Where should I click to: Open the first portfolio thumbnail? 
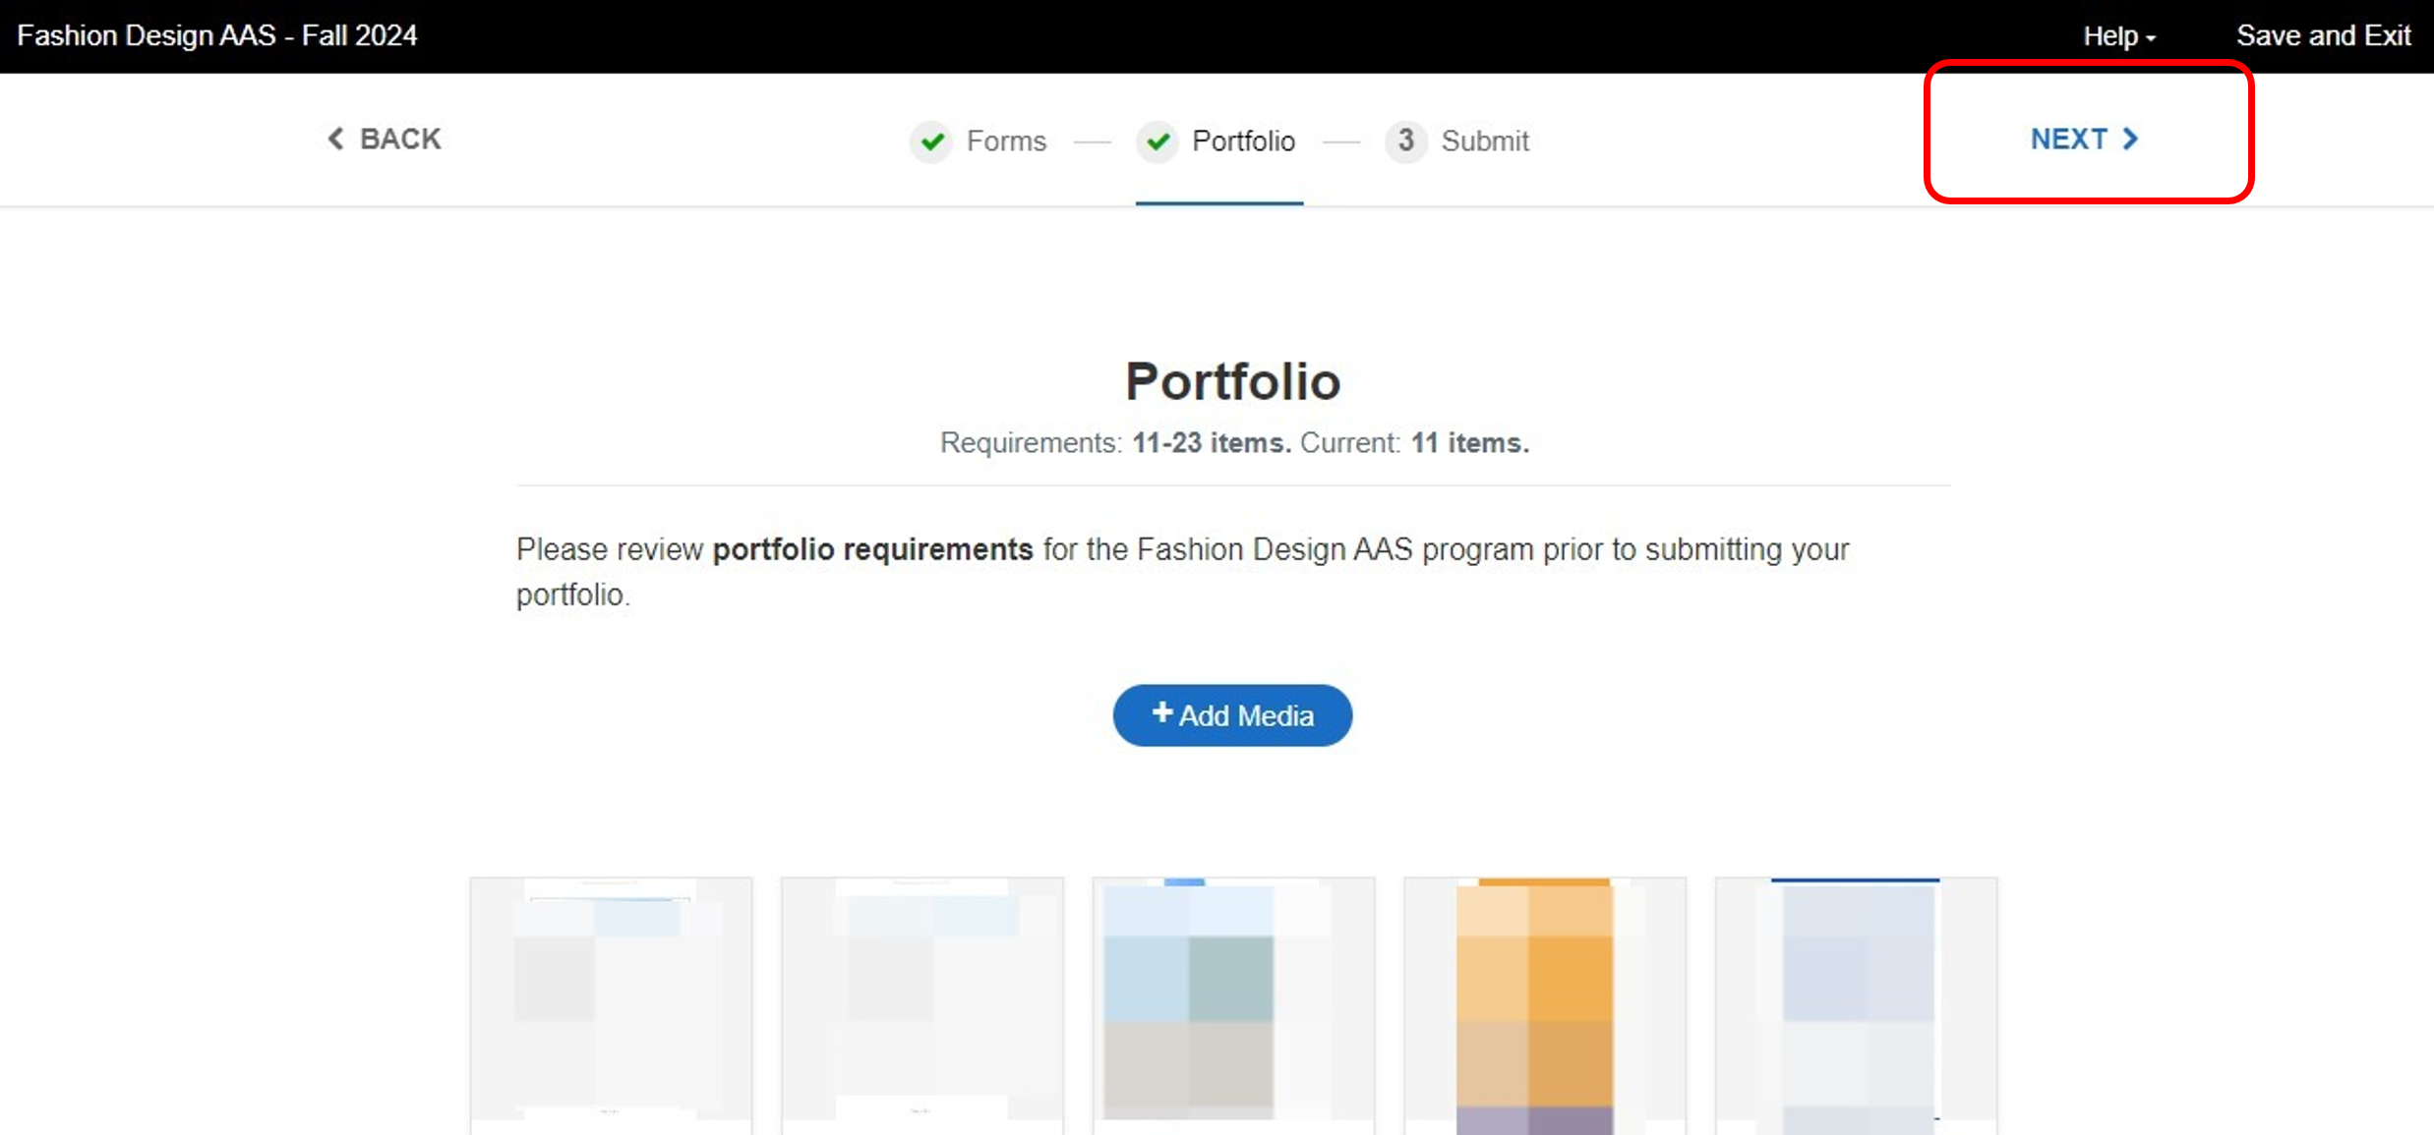[x=611, y=1002]
